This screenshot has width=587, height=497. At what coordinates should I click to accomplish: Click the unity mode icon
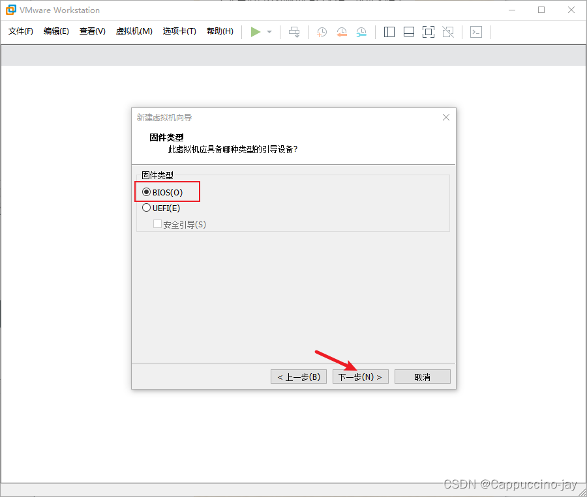pyautogui.click(x=448, y=32)
